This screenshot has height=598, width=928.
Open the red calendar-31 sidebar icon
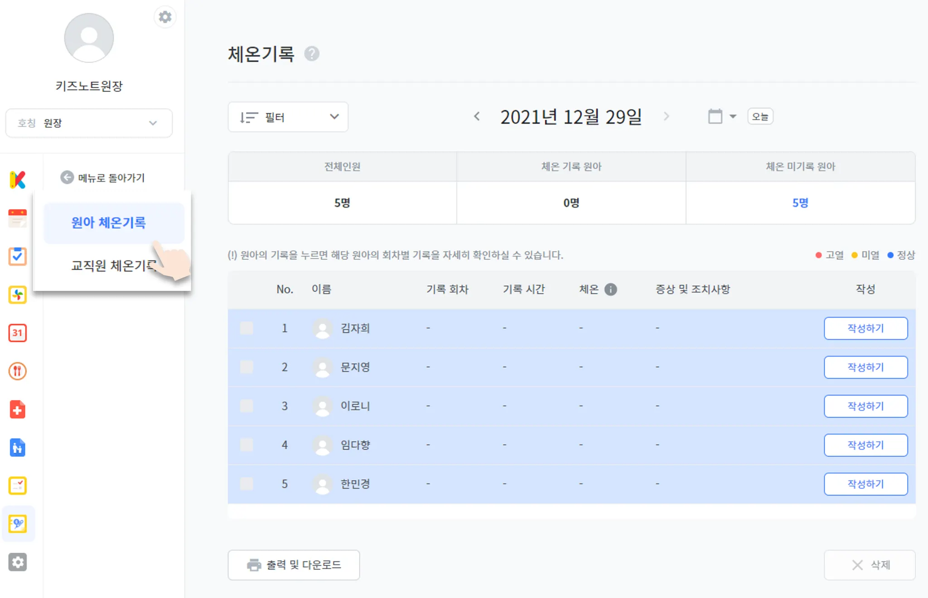(x=18, y=333)
